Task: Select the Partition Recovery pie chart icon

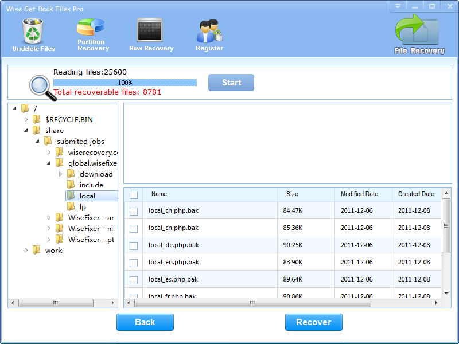Action: (x=91, y=27)
